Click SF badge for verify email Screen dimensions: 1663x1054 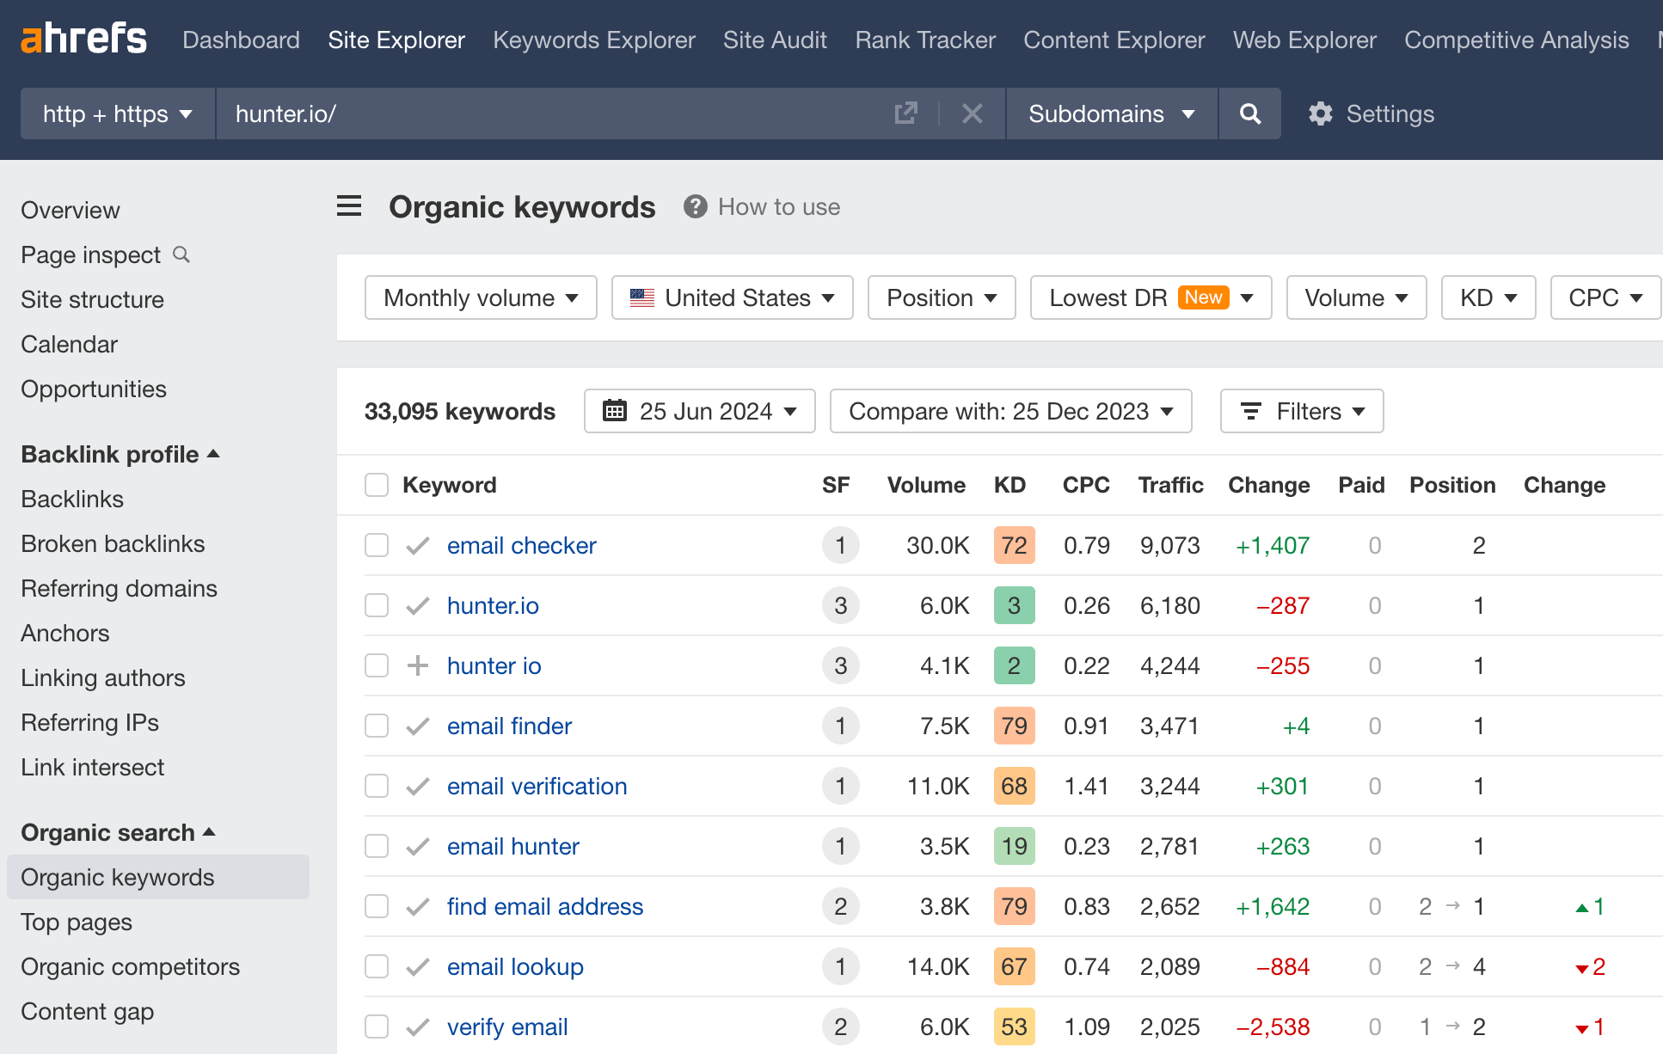point(840,1026)
